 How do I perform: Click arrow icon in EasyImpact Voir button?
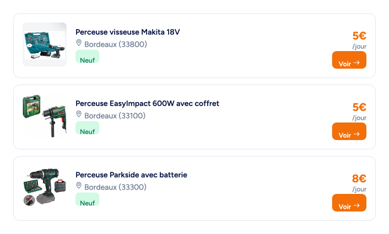click(x=356, y=135)
